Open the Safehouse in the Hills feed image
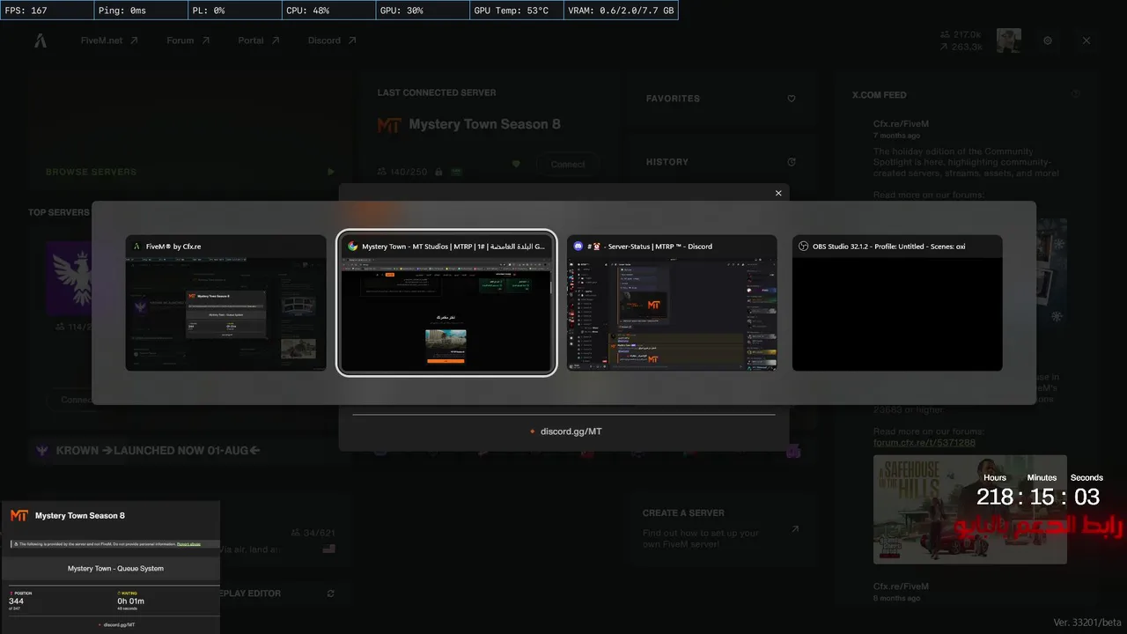Viewport: 1127px width, 634px height. tap(970, 509)
